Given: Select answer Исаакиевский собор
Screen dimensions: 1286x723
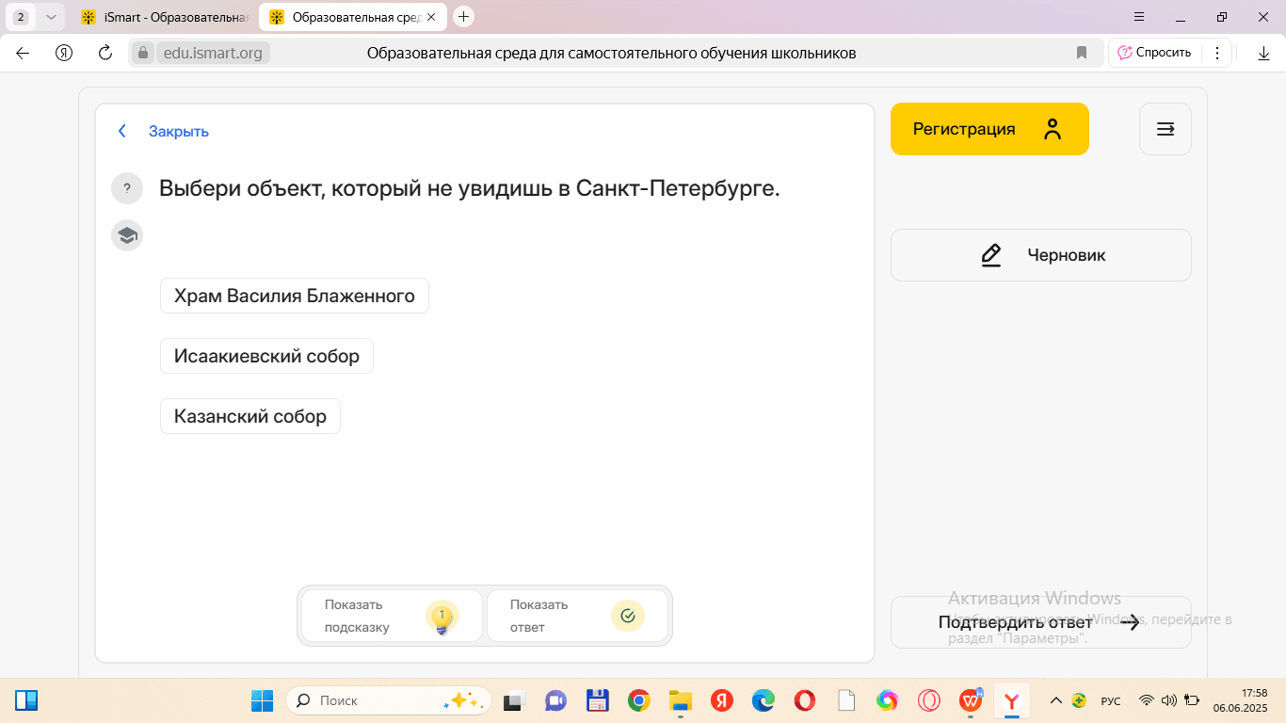Looking at the screenshot, I should tap(266, 356).
